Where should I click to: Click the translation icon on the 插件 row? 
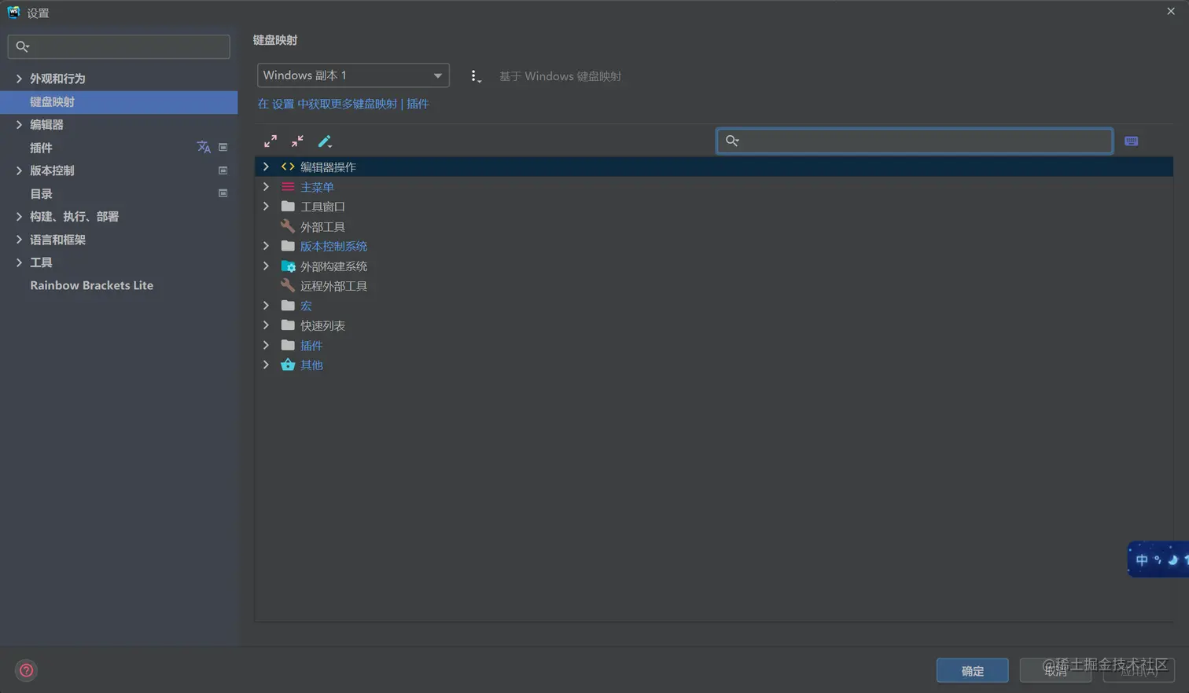click(204, 147)
